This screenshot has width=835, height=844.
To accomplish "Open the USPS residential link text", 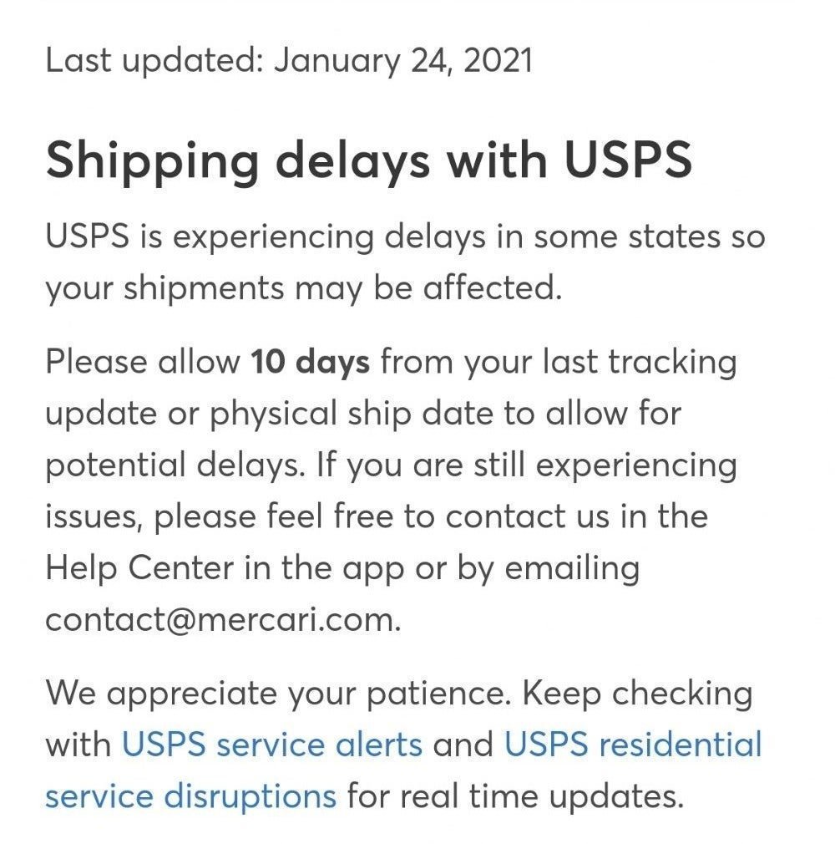I will click(633, 745).
